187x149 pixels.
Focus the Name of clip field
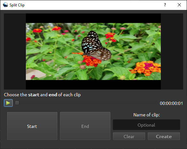tap(146, 125)
